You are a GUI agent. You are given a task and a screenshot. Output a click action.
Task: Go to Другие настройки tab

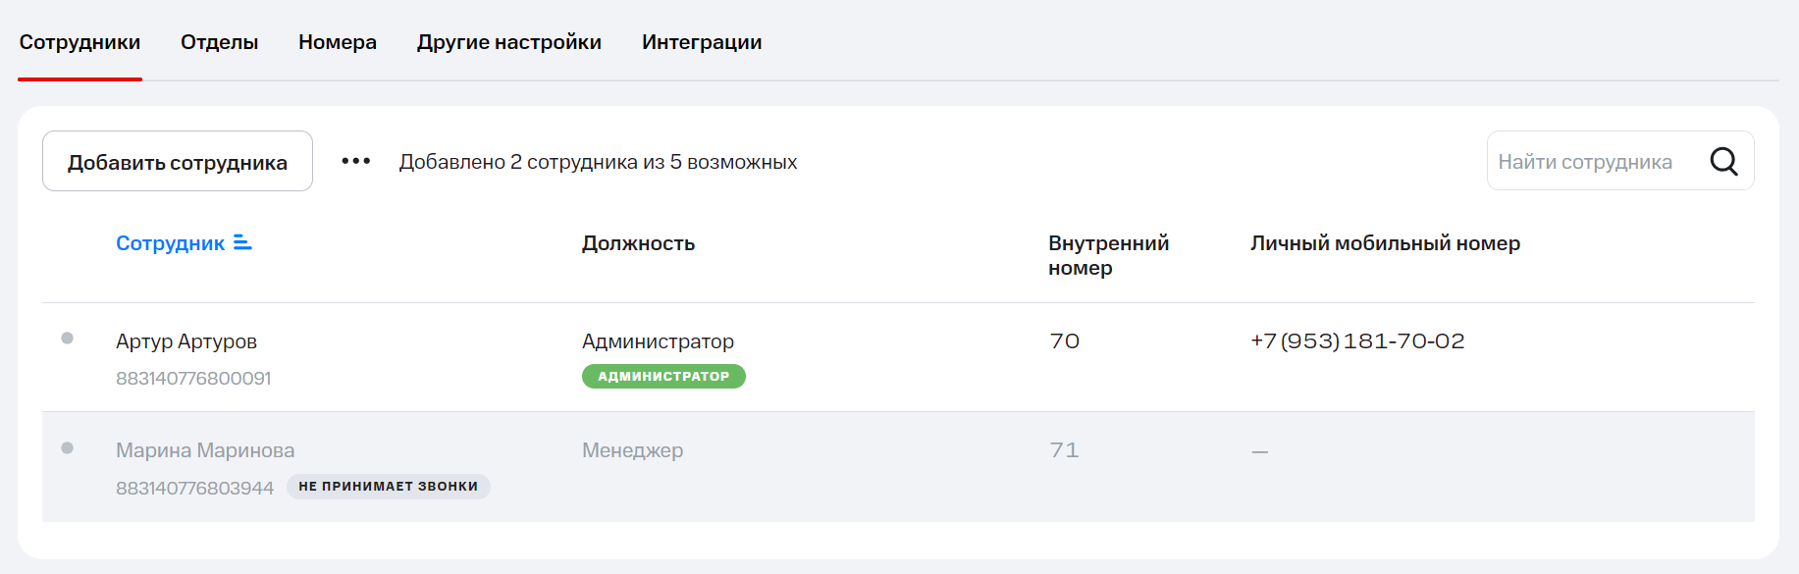click(x=508, y=42)
